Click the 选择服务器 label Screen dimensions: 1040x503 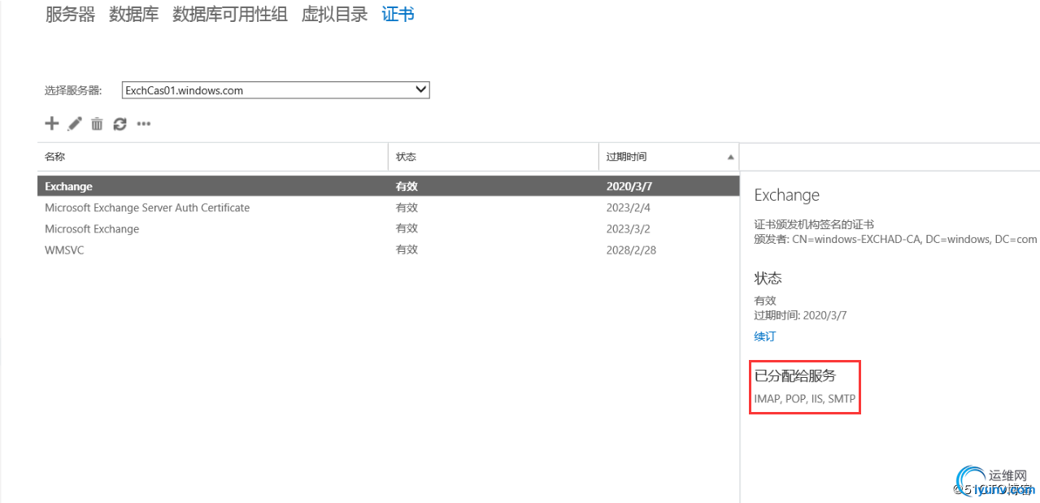[73, 90]
